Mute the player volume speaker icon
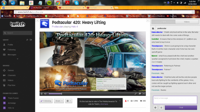 45,94
